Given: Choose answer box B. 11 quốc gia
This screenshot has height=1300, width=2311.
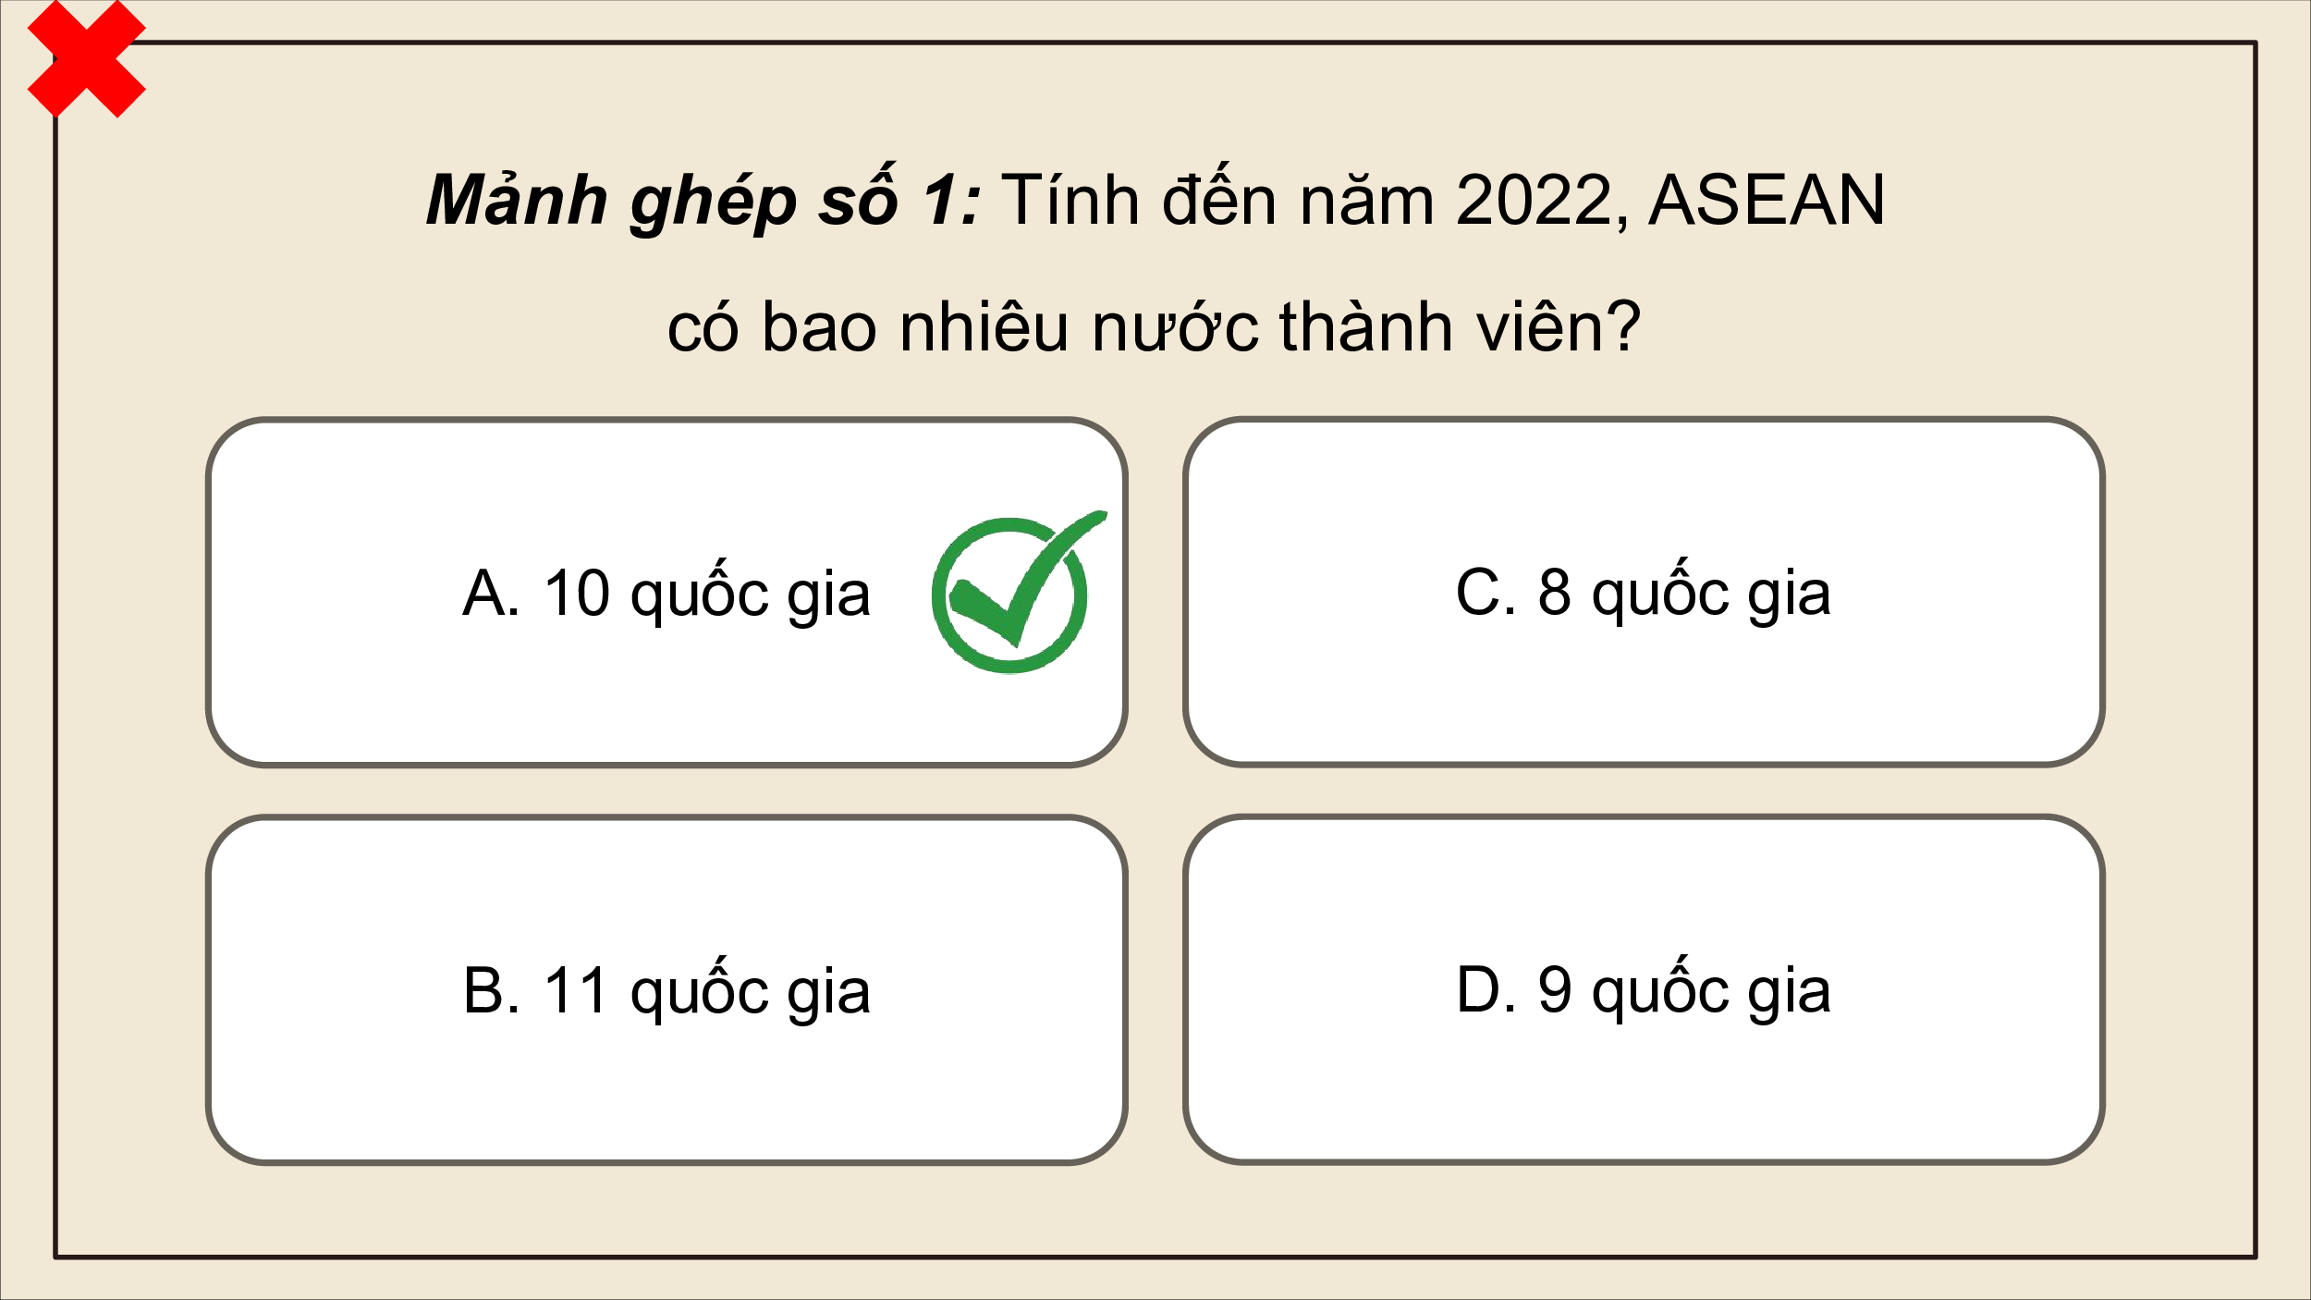Looking at the screenshot, I should [666, 990].
